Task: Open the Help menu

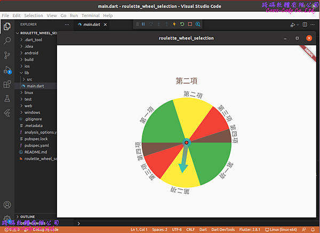Action: click(108, 15)
